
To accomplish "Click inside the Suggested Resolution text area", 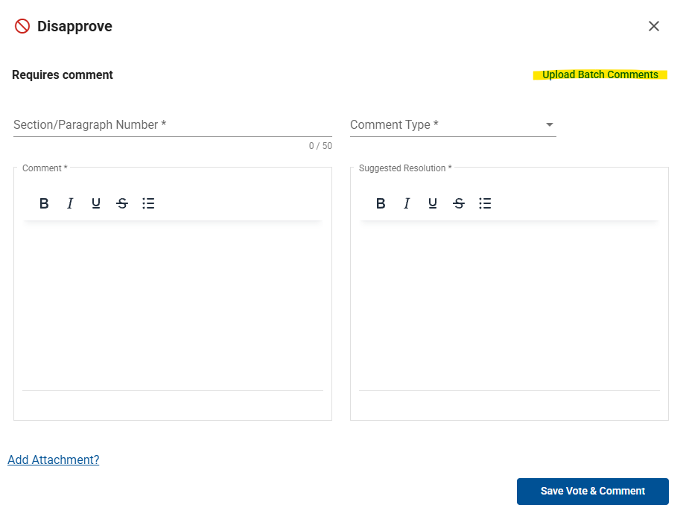I will [509, 306].
